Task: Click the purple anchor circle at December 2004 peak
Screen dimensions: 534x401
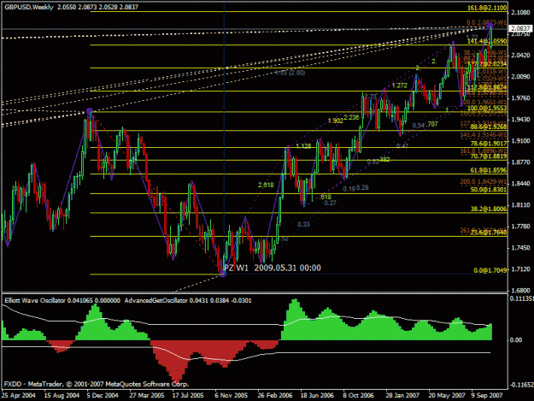Action: [x=89, y=111]
